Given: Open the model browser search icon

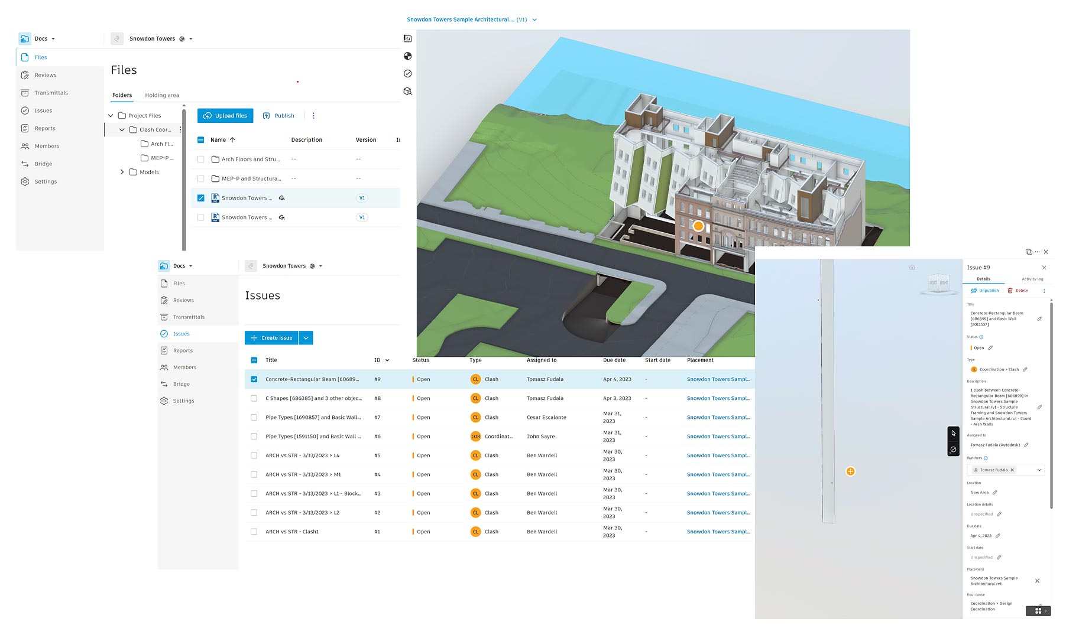Looking at the screenshot, I should 407,92.
